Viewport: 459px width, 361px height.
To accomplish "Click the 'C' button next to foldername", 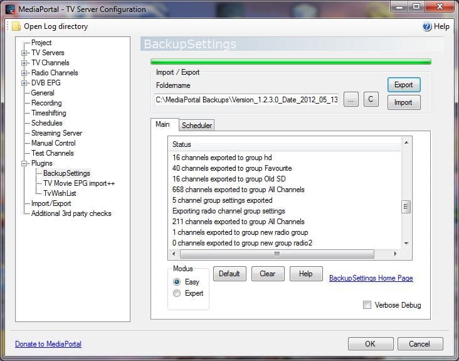I will tap(371, 99).
